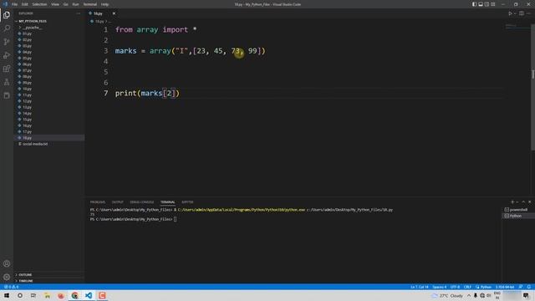Image resolution: width=535 pixels, height=301 pixels.
Task: Toggle bottom panel visibility
Action: click(481, 4)
